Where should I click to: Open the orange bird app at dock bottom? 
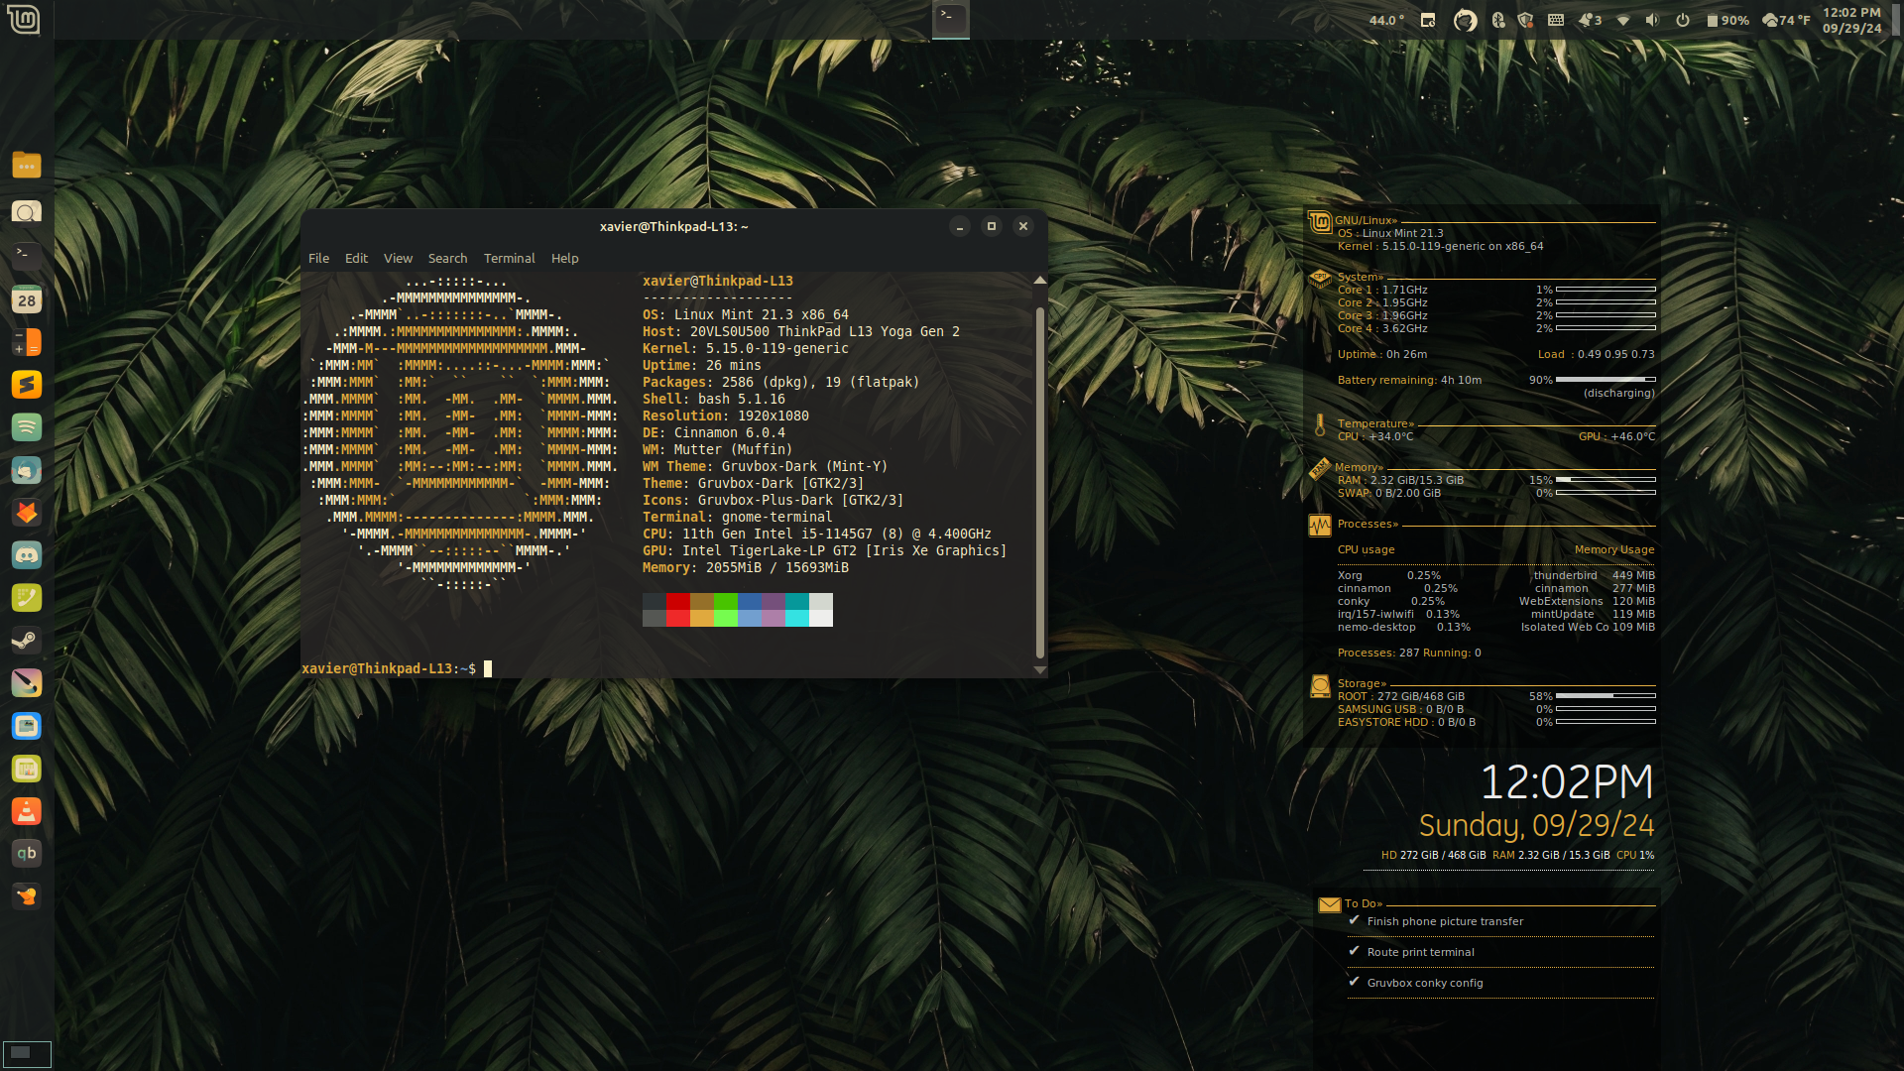point(27,896)
